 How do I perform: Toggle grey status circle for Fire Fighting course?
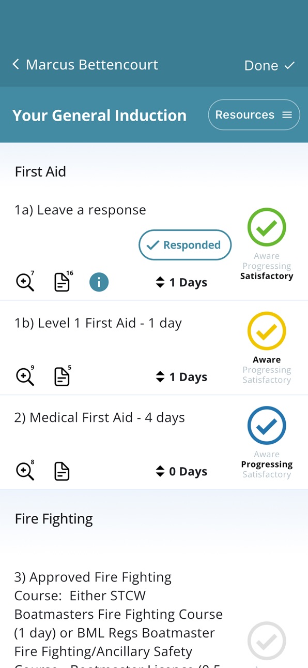(x=267, y=641)
